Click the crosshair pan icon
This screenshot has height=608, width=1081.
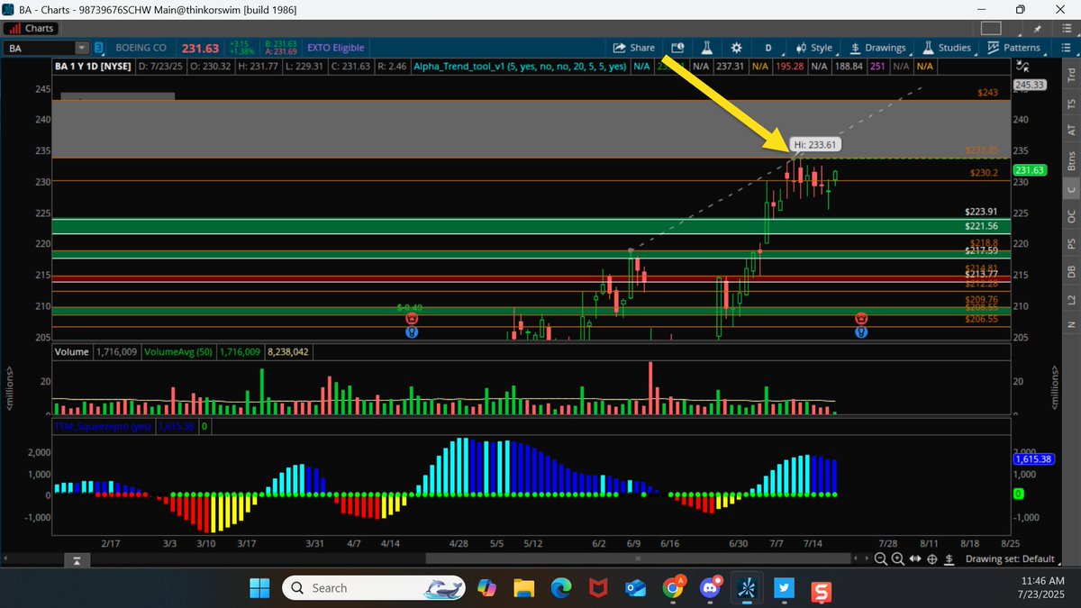pyautogui.click(x=932, y=559)
